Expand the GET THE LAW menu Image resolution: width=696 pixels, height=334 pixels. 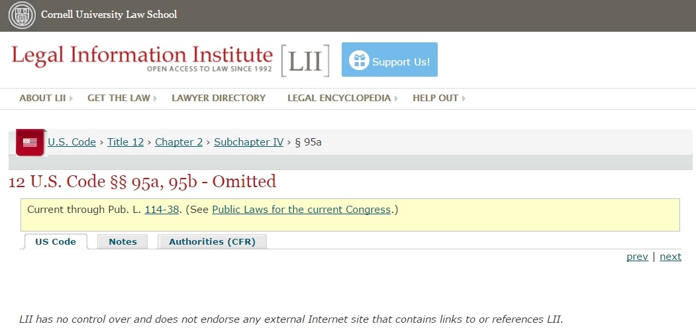click(120, 98)
